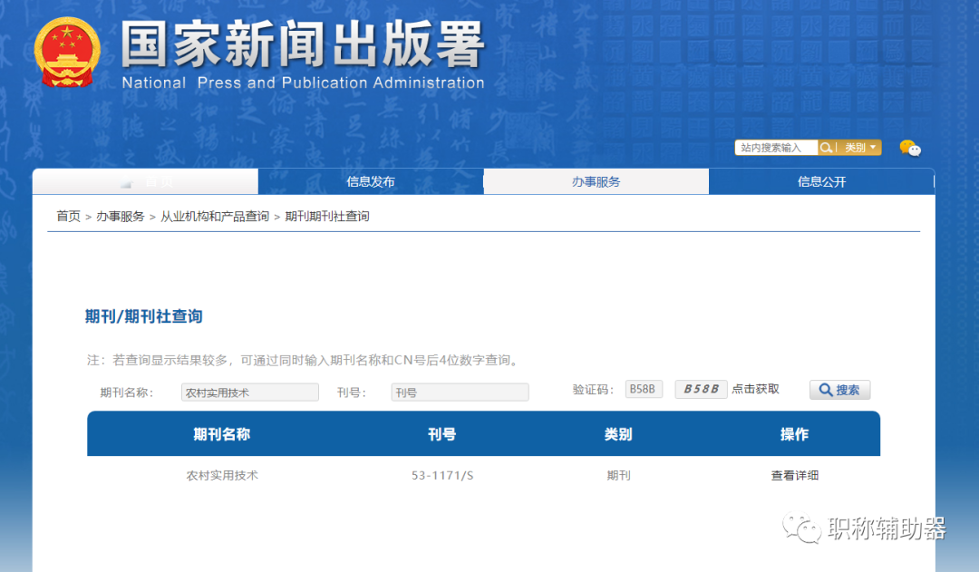
Task: Select the 首页 navigation tab
Action: [x=145, y=180]
